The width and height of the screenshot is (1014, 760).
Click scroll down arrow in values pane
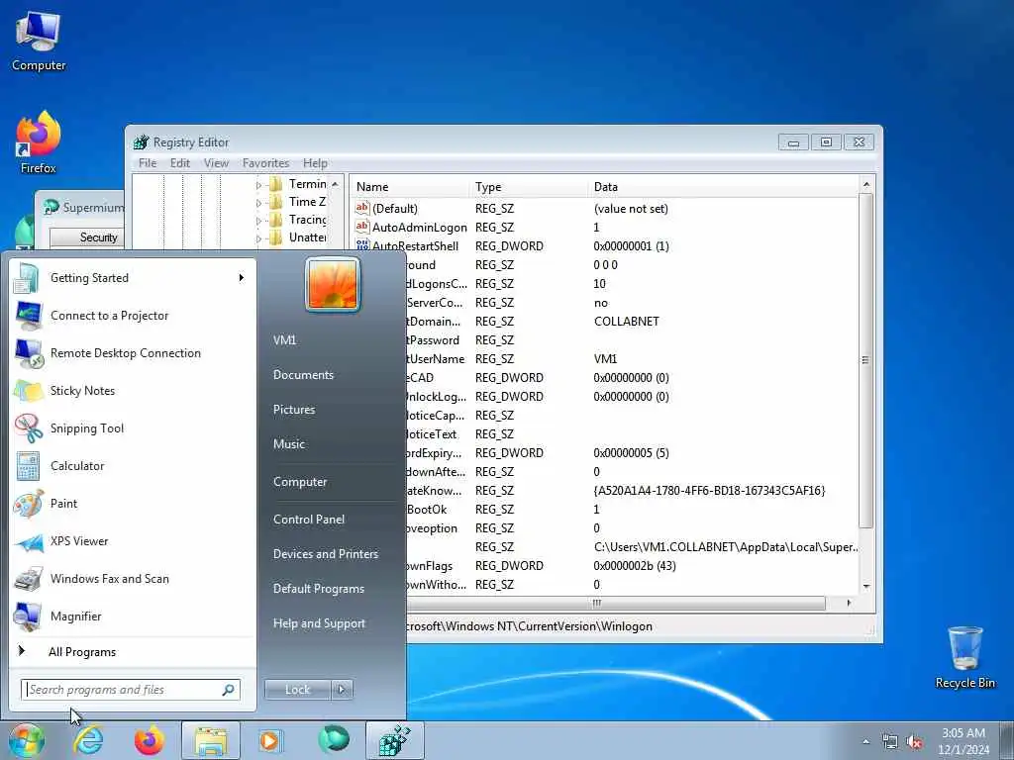[865, 586]
